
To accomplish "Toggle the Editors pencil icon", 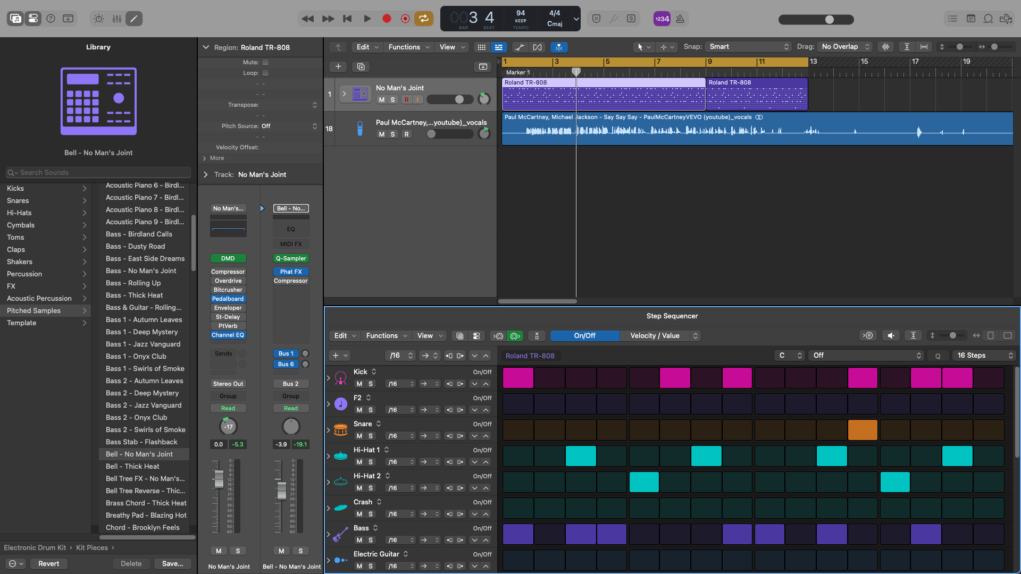I will [134, 19].
